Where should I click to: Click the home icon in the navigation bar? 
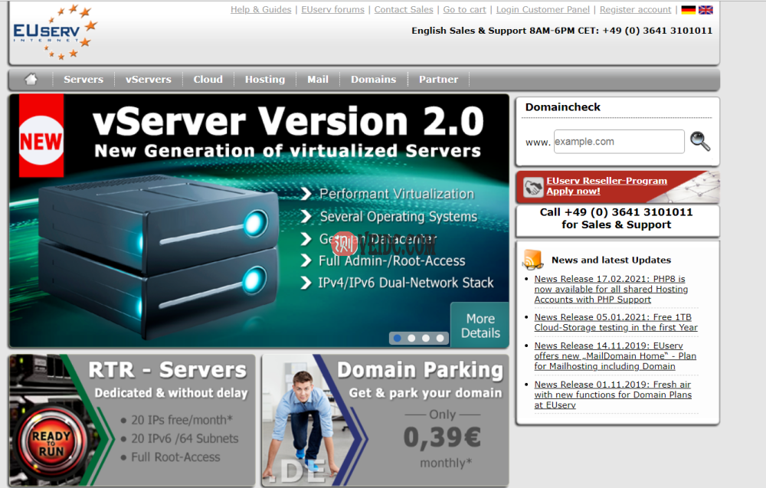click(x=31, y=78)
